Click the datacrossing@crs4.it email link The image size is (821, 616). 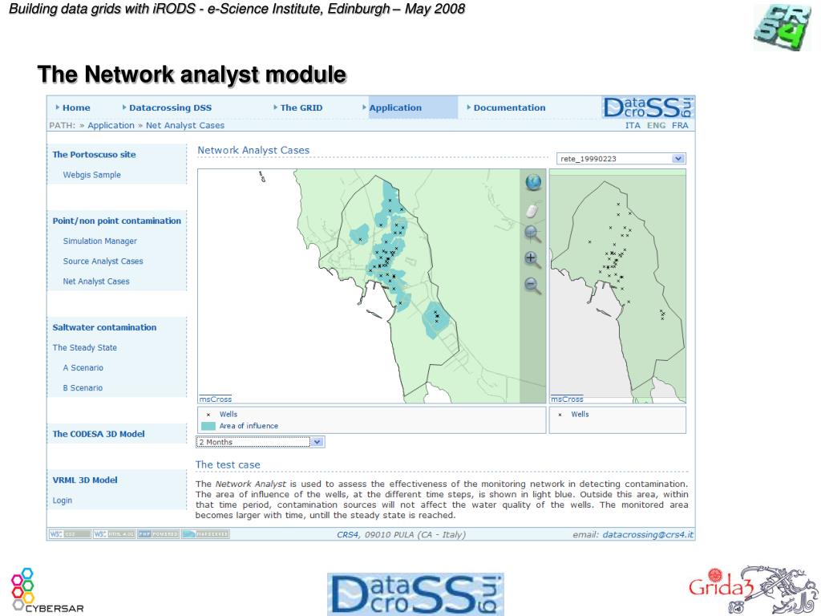(x=648, y=534)
